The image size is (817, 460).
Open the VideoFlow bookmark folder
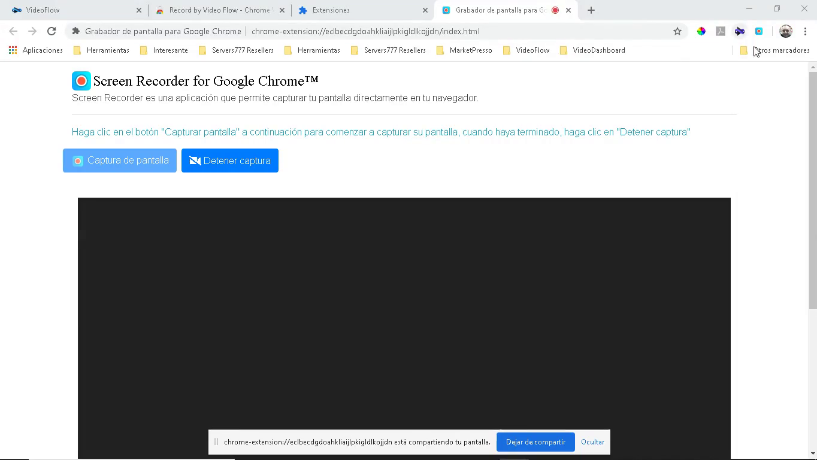(x=526, y=50)
